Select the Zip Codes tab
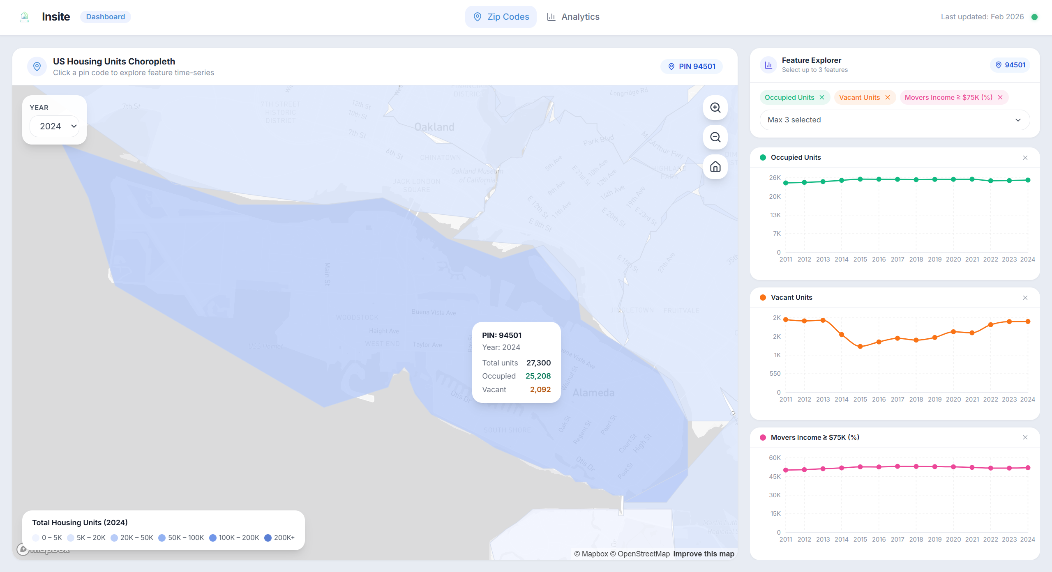Screen dimensions: 1052x572 501,17
